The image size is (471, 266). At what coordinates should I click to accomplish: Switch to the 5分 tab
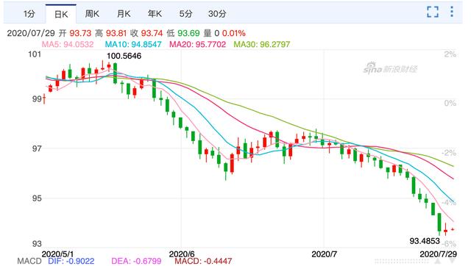click(185, 14)
